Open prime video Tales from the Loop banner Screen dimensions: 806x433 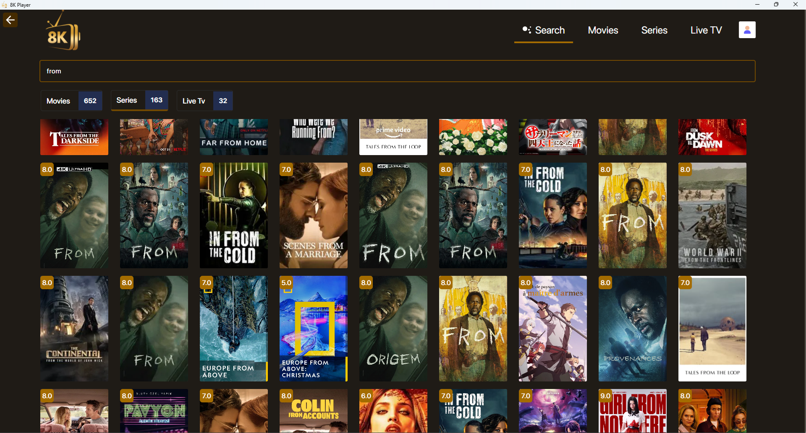tap(393, 137)
